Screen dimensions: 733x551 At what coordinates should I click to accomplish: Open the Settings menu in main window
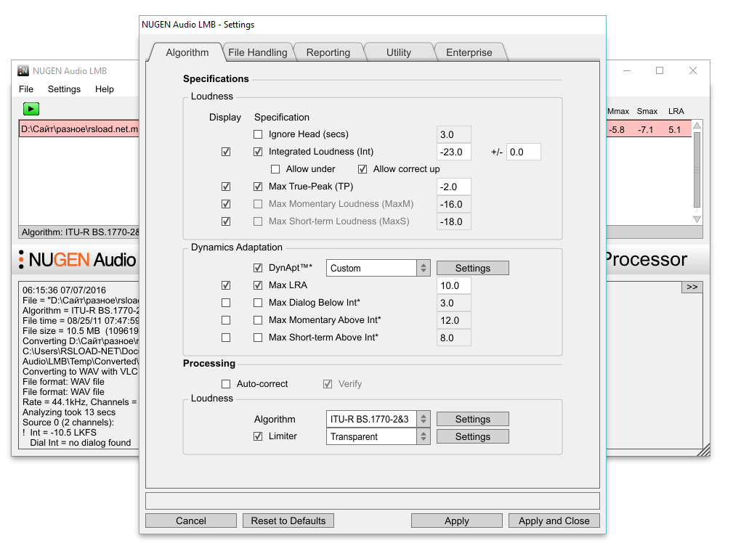[x=64, y=89]
